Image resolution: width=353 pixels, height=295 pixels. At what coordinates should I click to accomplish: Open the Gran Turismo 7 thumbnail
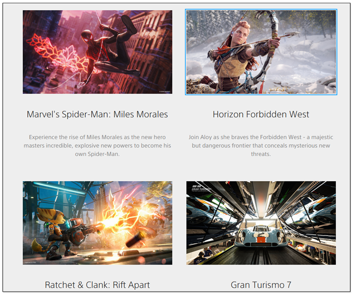[x=261, y=223]
